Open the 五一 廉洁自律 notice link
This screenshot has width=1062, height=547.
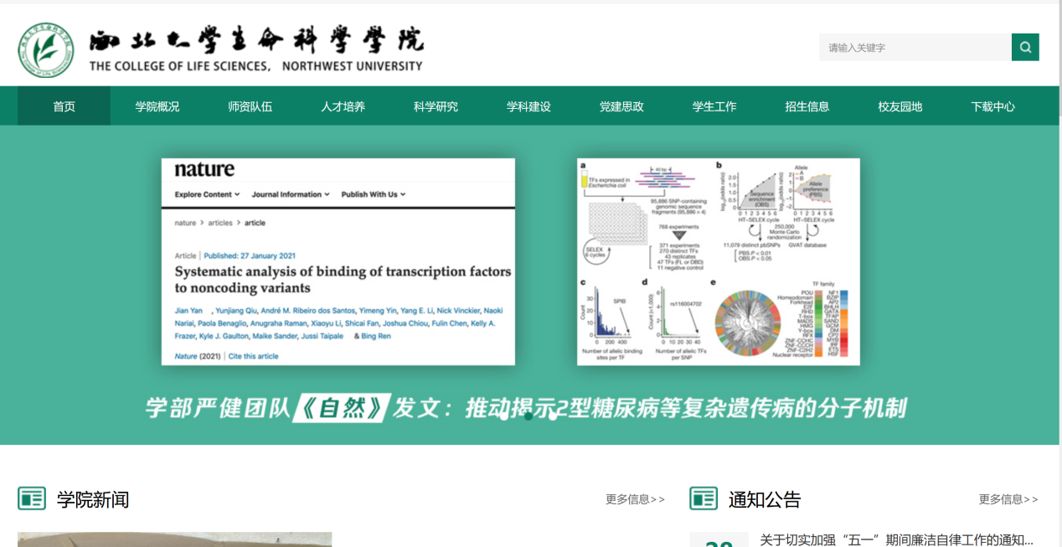pyautogui.click(x=896, y=539)
